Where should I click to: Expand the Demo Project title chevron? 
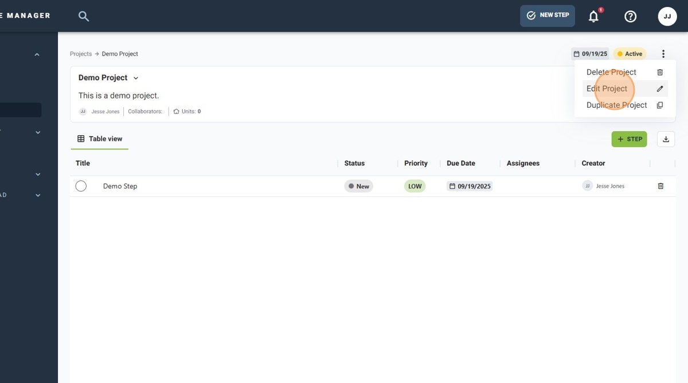coord(136,78)
